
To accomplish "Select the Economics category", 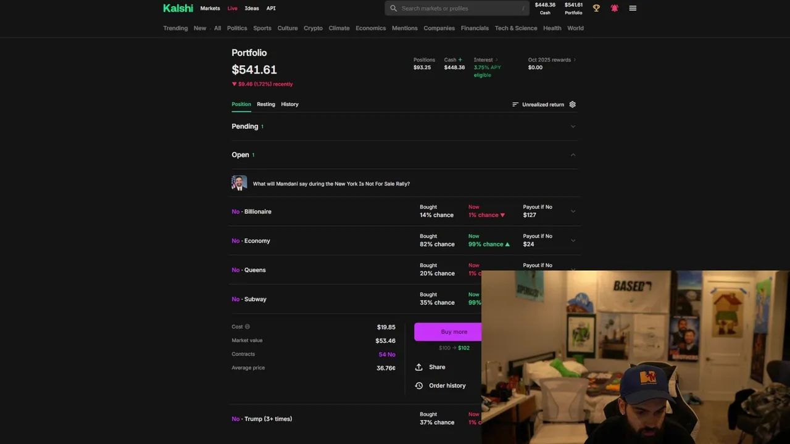I will pos(370,28).
